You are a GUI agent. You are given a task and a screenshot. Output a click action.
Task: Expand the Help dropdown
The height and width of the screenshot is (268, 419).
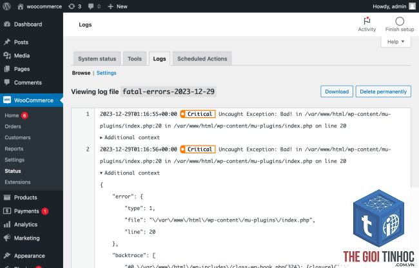click(396, 42)
